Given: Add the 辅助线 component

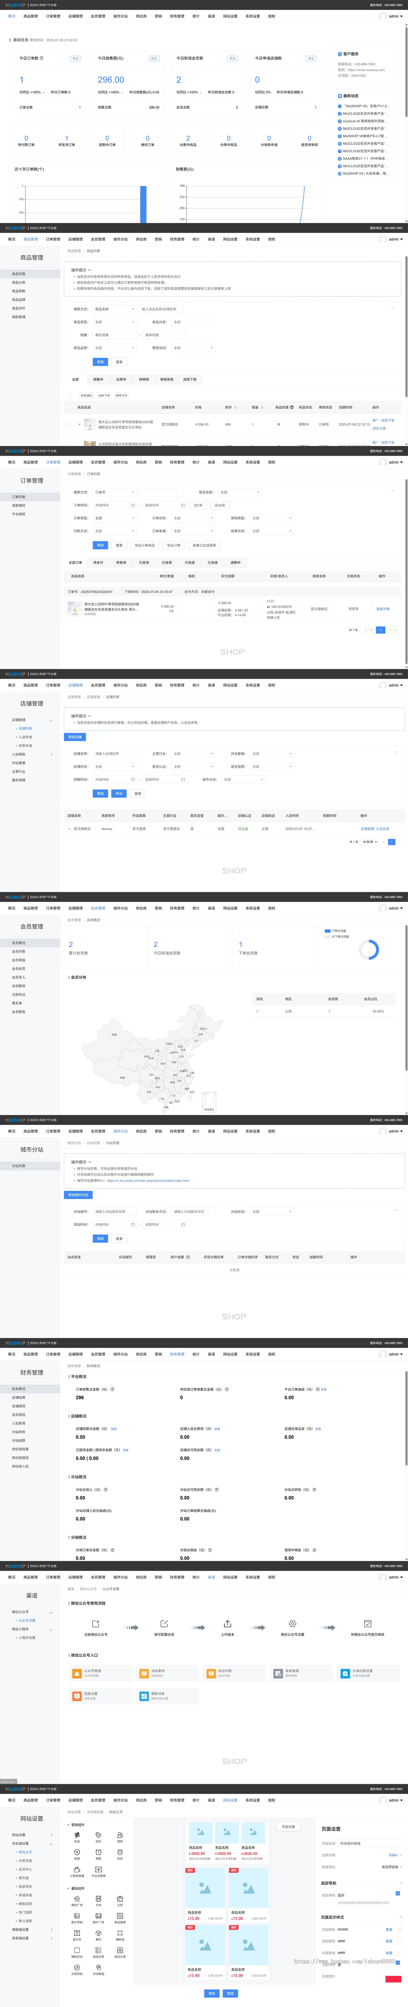Looking at the screenshot, I should [x=120, y=1935].
